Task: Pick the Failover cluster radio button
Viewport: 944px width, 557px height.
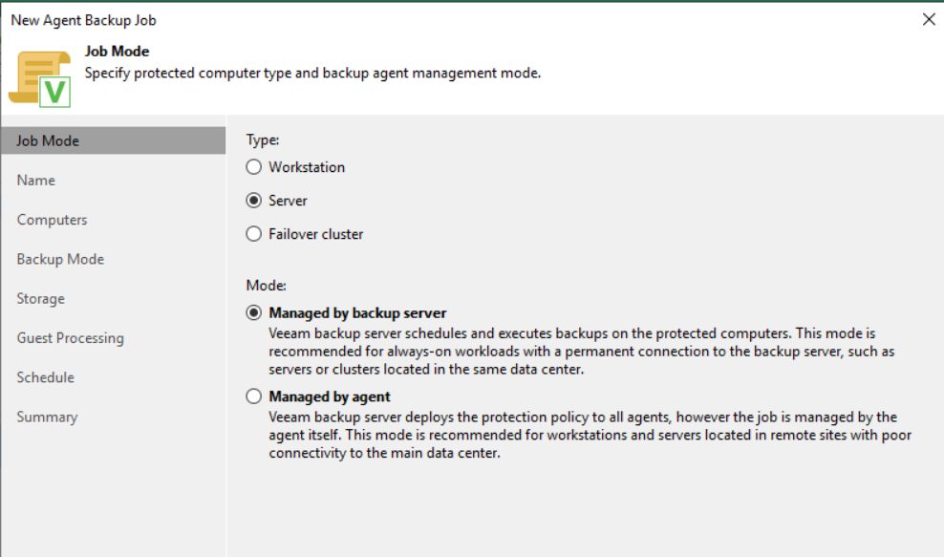Action: [x=253, y=234]
